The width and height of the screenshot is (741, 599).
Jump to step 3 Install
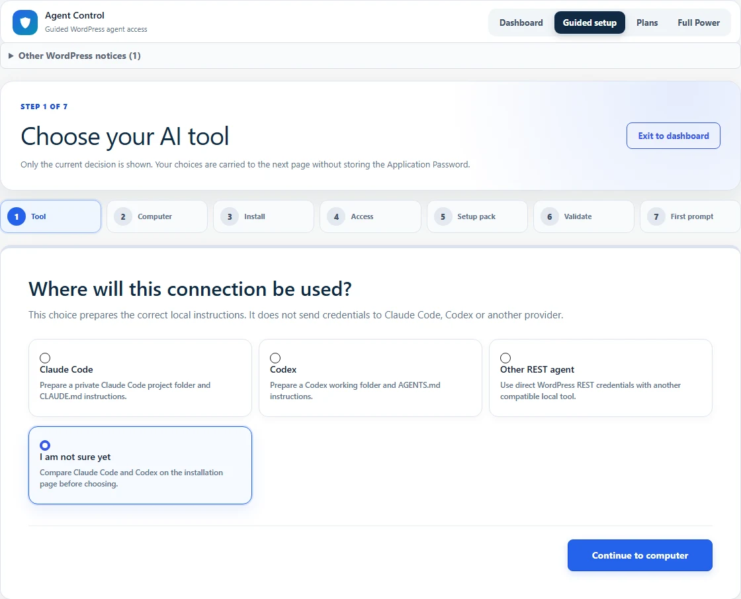pyautogui.click(x=263, y=216)
